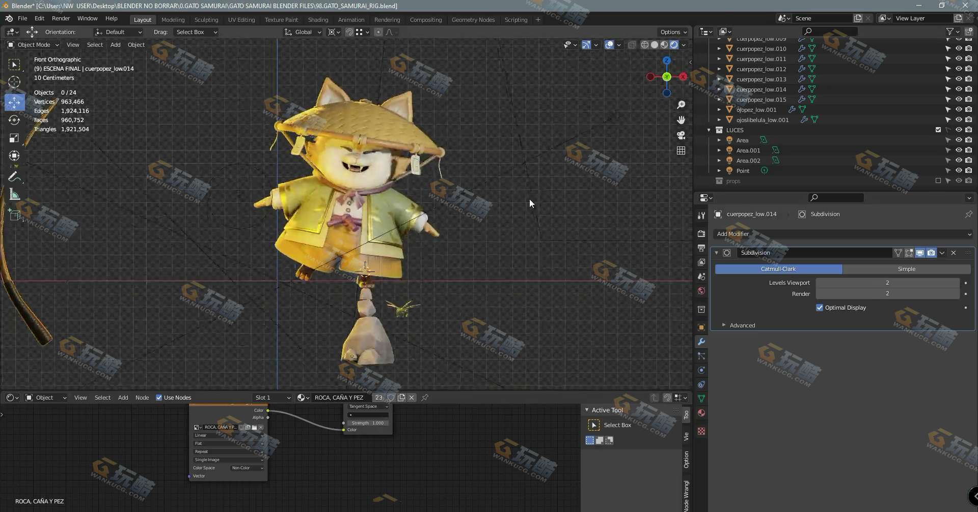978x512 pixels.
Task: Pin the node editor material
Action: 425,398
